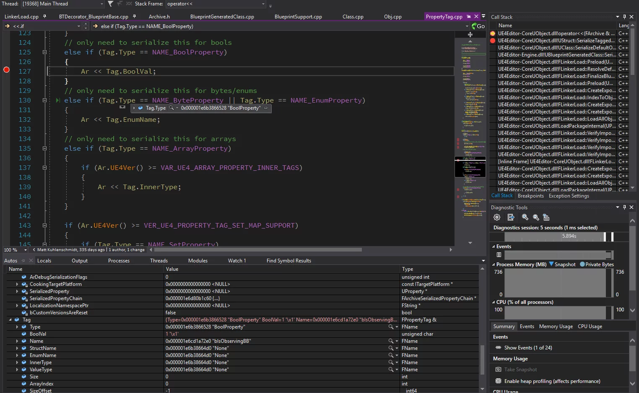The height and width of the screenshot is (393, 639).
Task: Click the Show Events icon in Summary
Action: click(x=498, y=348)
